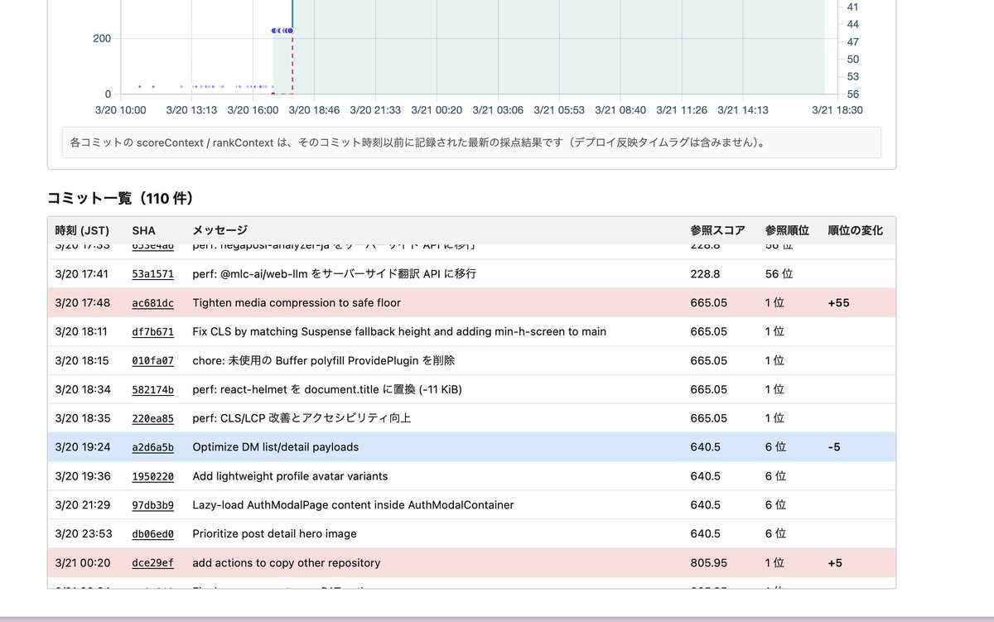Viewport: 994px width, 622px height.
Task: Click the -5 rank change value
Action: [834, 447]
